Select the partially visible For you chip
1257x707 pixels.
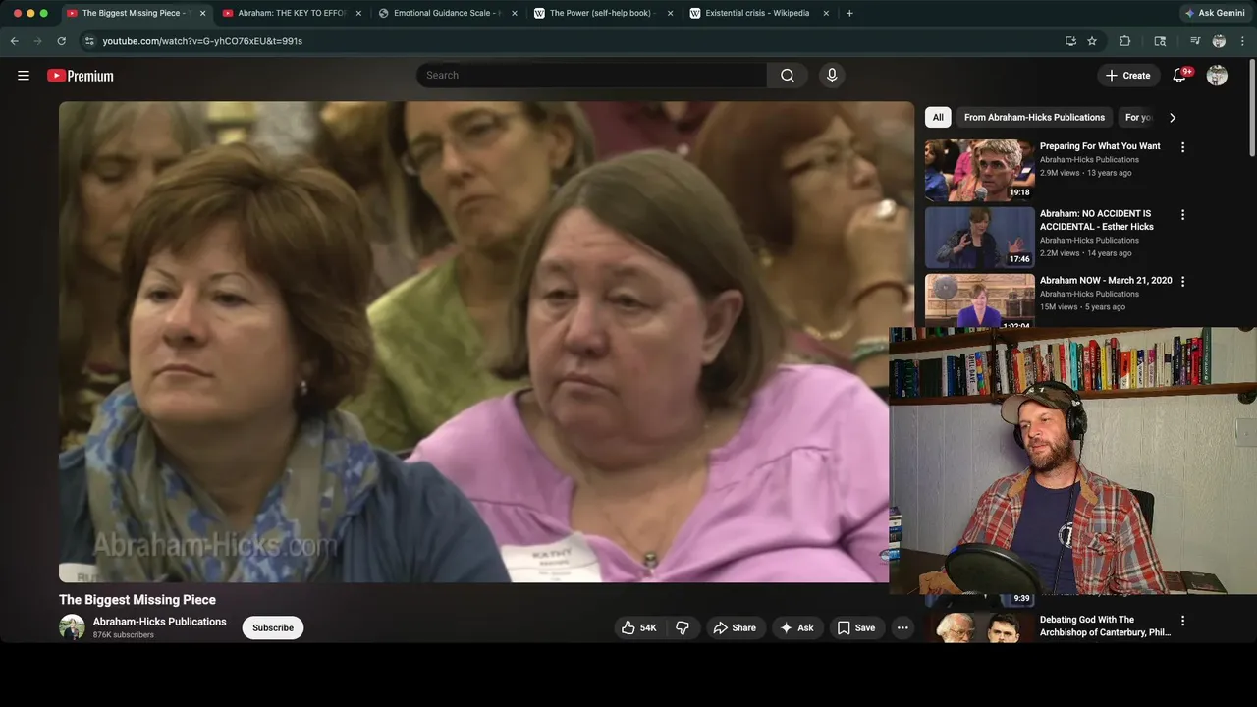point(1137,117)
